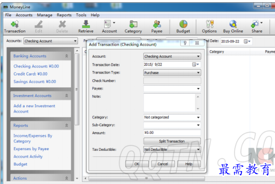The width and height of the screenshot is (275, 184).
Task: Open the End Date calendar picker
Action: click(x=247, y=42)
